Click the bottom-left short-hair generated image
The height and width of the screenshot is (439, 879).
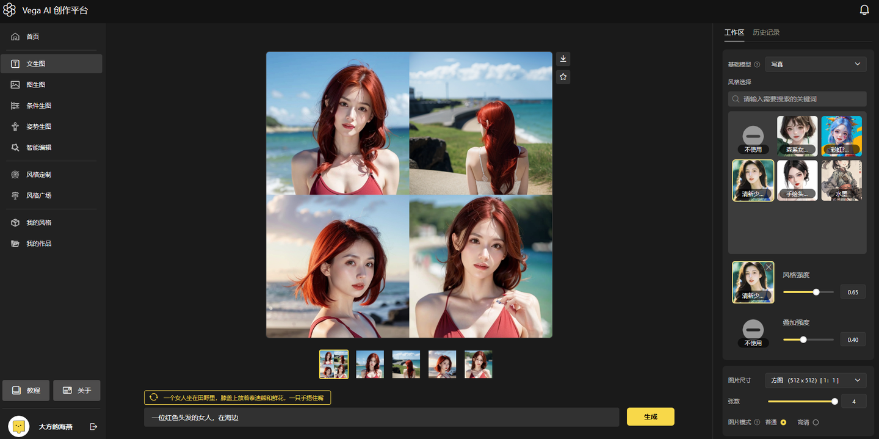[338, 266]
